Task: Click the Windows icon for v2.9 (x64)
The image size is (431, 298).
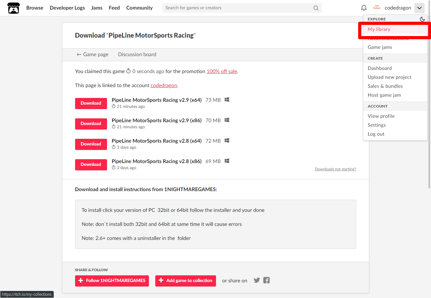Action: [227, 100]
